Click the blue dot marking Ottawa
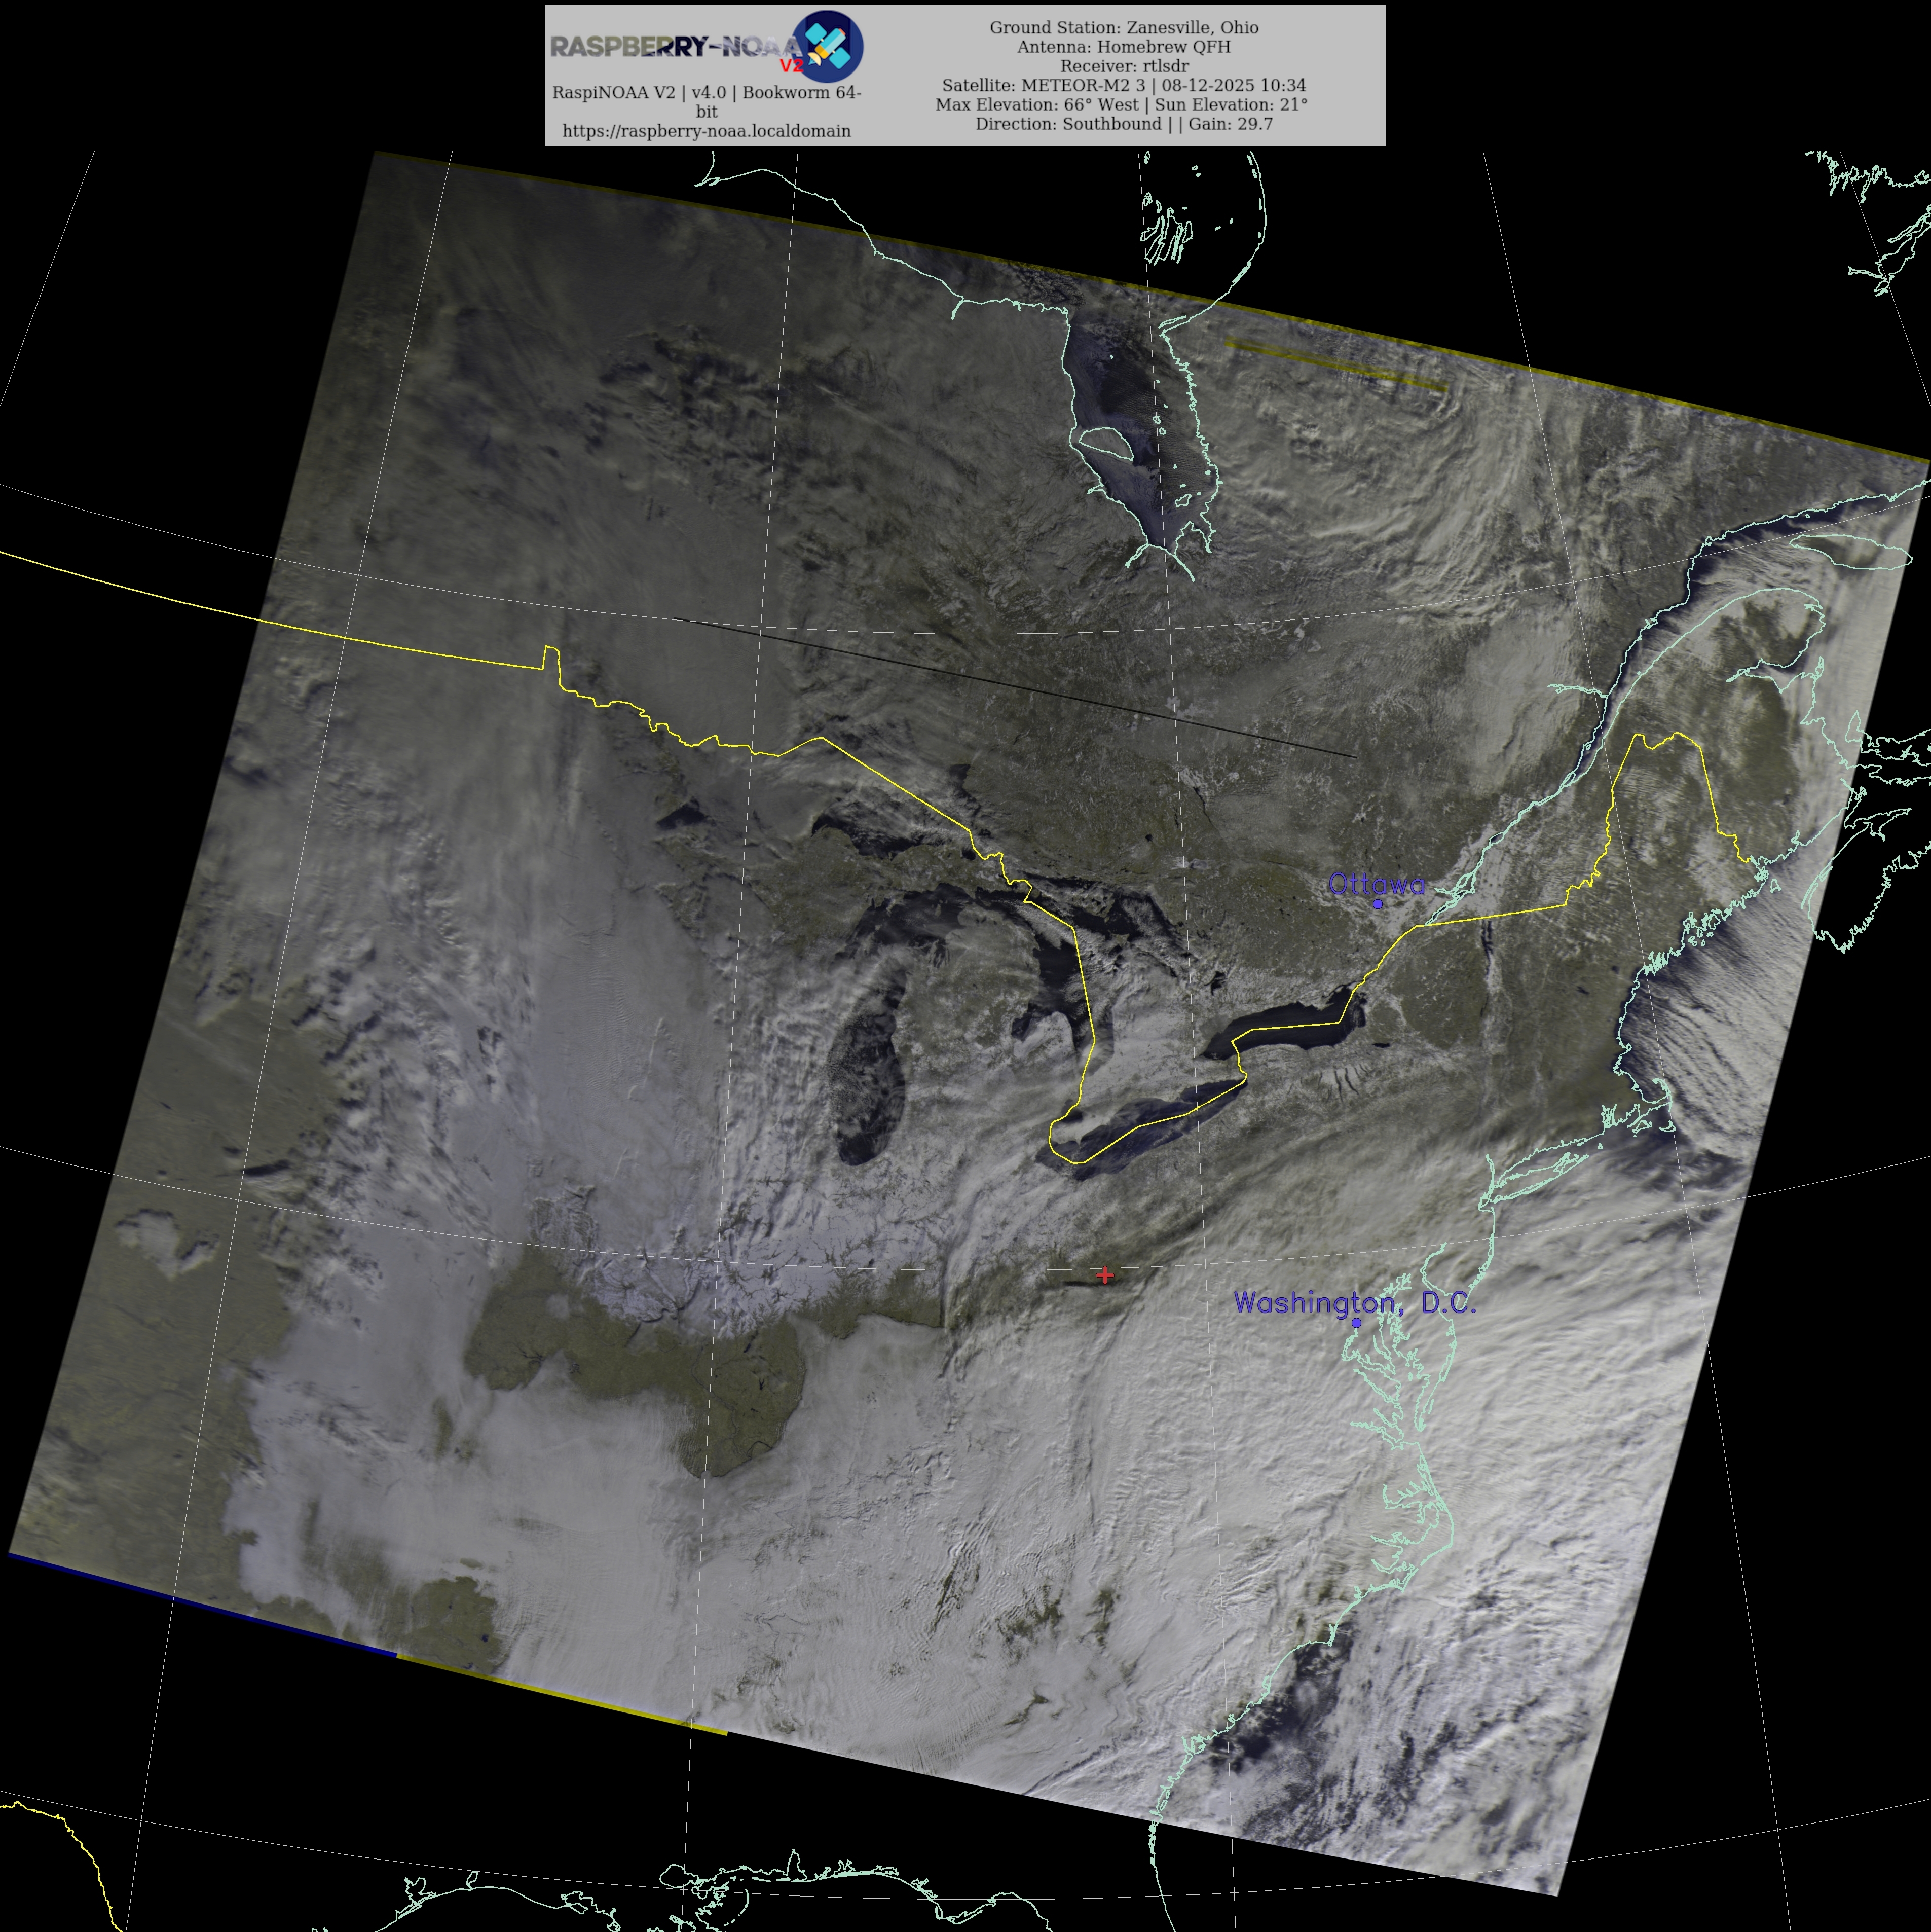This screenshot has height=1932, width=1931. pos(1377,903)
